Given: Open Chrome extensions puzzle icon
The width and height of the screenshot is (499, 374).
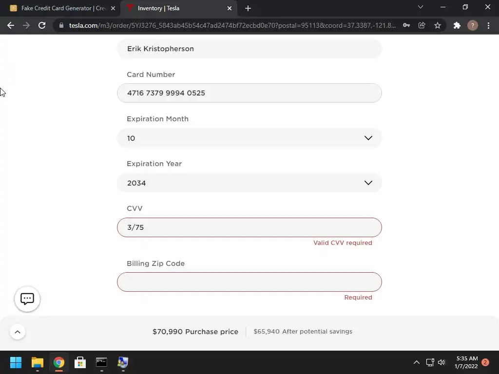Looking at the screenshot, I should (x=457, y=25).
